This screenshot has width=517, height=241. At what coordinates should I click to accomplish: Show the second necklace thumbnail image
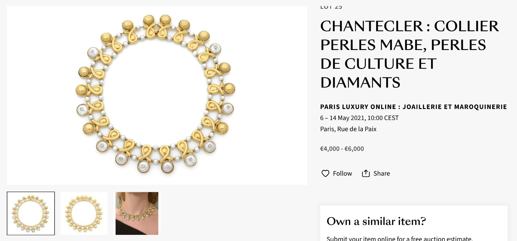point(84,213)
